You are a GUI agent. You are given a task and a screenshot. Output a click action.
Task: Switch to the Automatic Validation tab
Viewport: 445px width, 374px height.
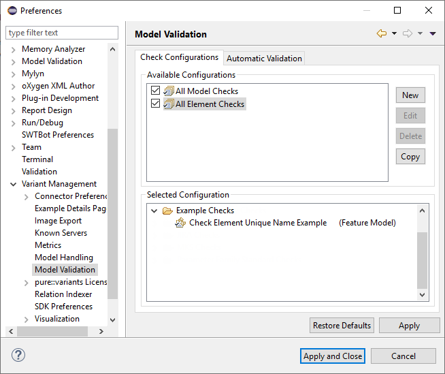pyautogui.click(x=264, y=59)
